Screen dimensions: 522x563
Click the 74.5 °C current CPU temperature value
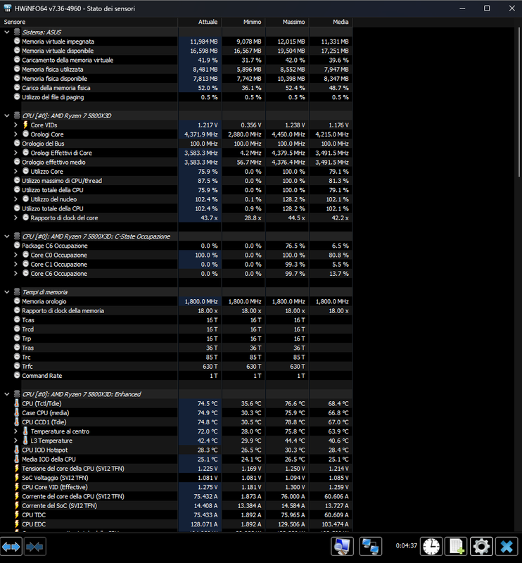[x=207, y=403]
